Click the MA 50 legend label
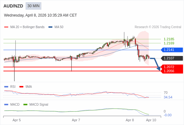 59,27
